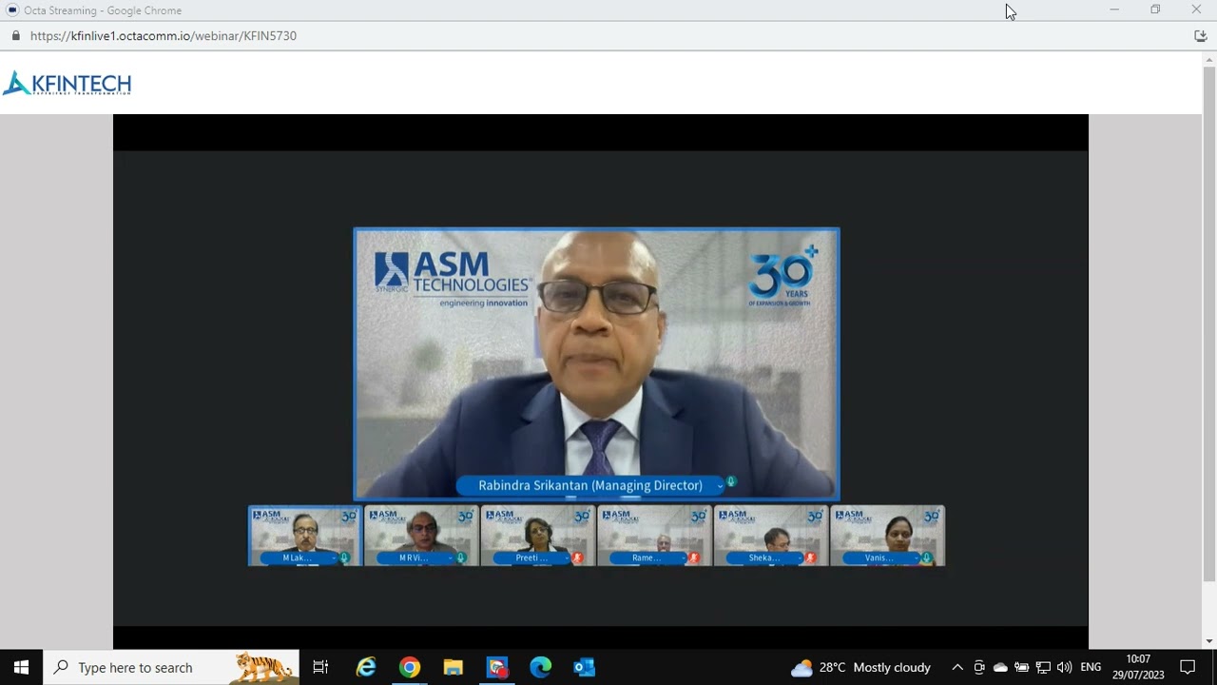Toggle M Lak... participant microphone icon
Screen dimensions: 1217x685
344,558
